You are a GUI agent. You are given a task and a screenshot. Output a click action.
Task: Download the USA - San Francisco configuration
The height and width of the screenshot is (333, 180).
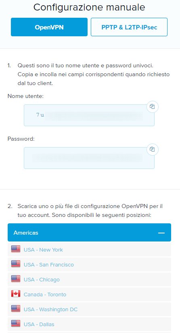pos(49,264)
